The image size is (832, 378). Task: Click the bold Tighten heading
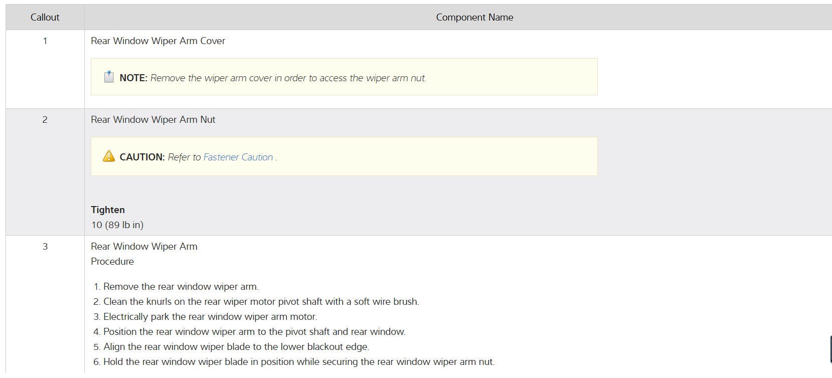pyautogui.click(x=108, y=210)
